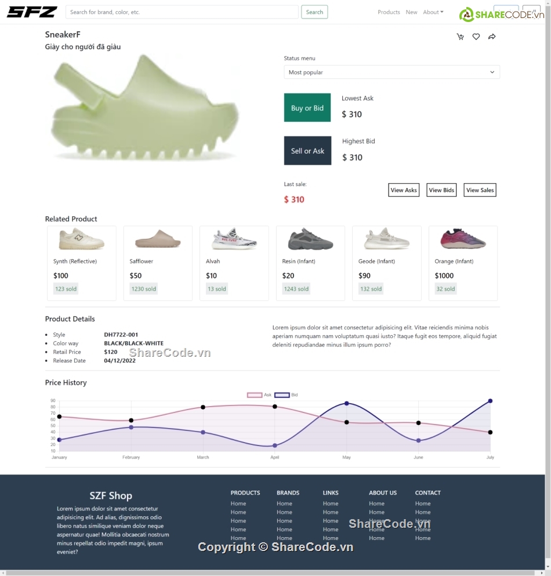Screen dimensions: 551x576
Task: Click the search input field
Action: [182, 12]
